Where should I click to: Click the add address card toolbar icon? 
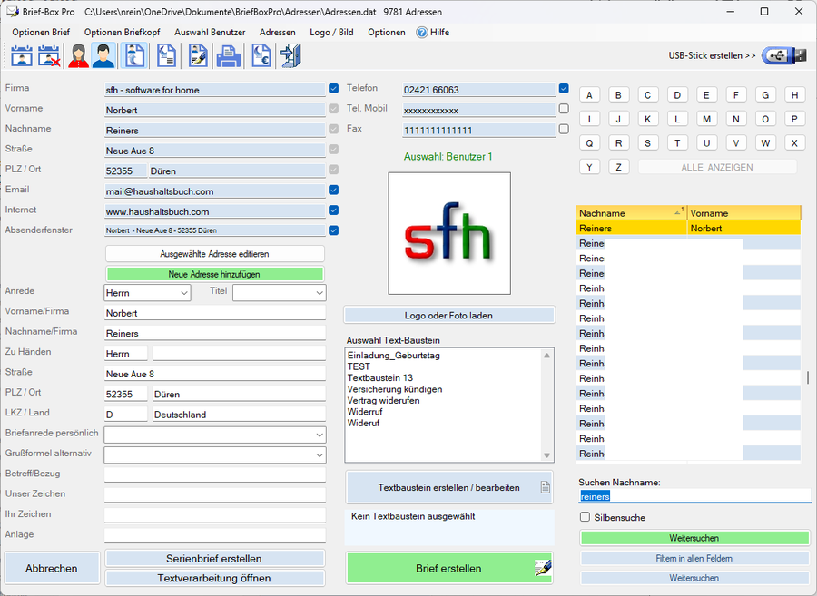click(22, 56)
